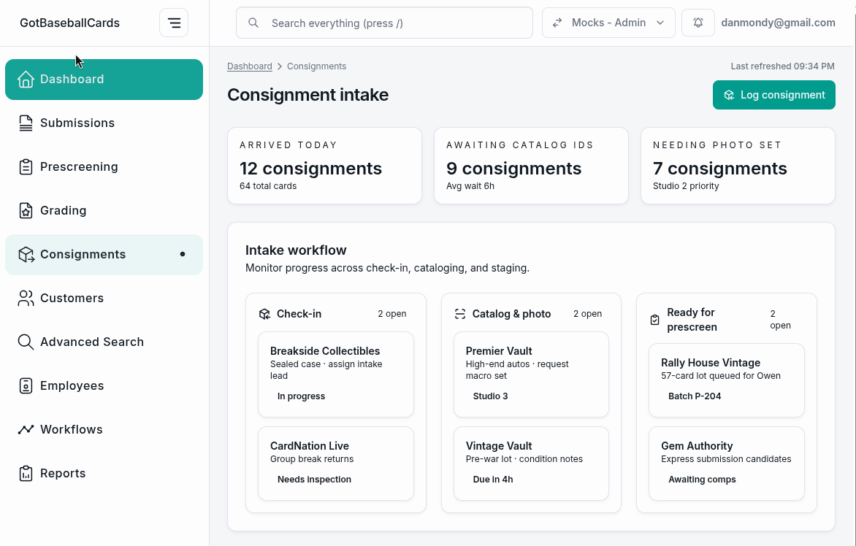Expand the account menu for danmondy@gmail.com

click(x=779, y=23)
